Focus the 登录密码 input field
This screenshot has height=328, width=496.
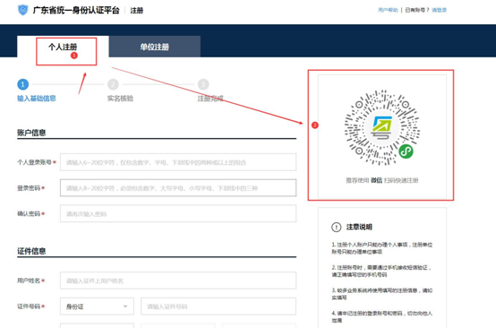click(178, 187)
